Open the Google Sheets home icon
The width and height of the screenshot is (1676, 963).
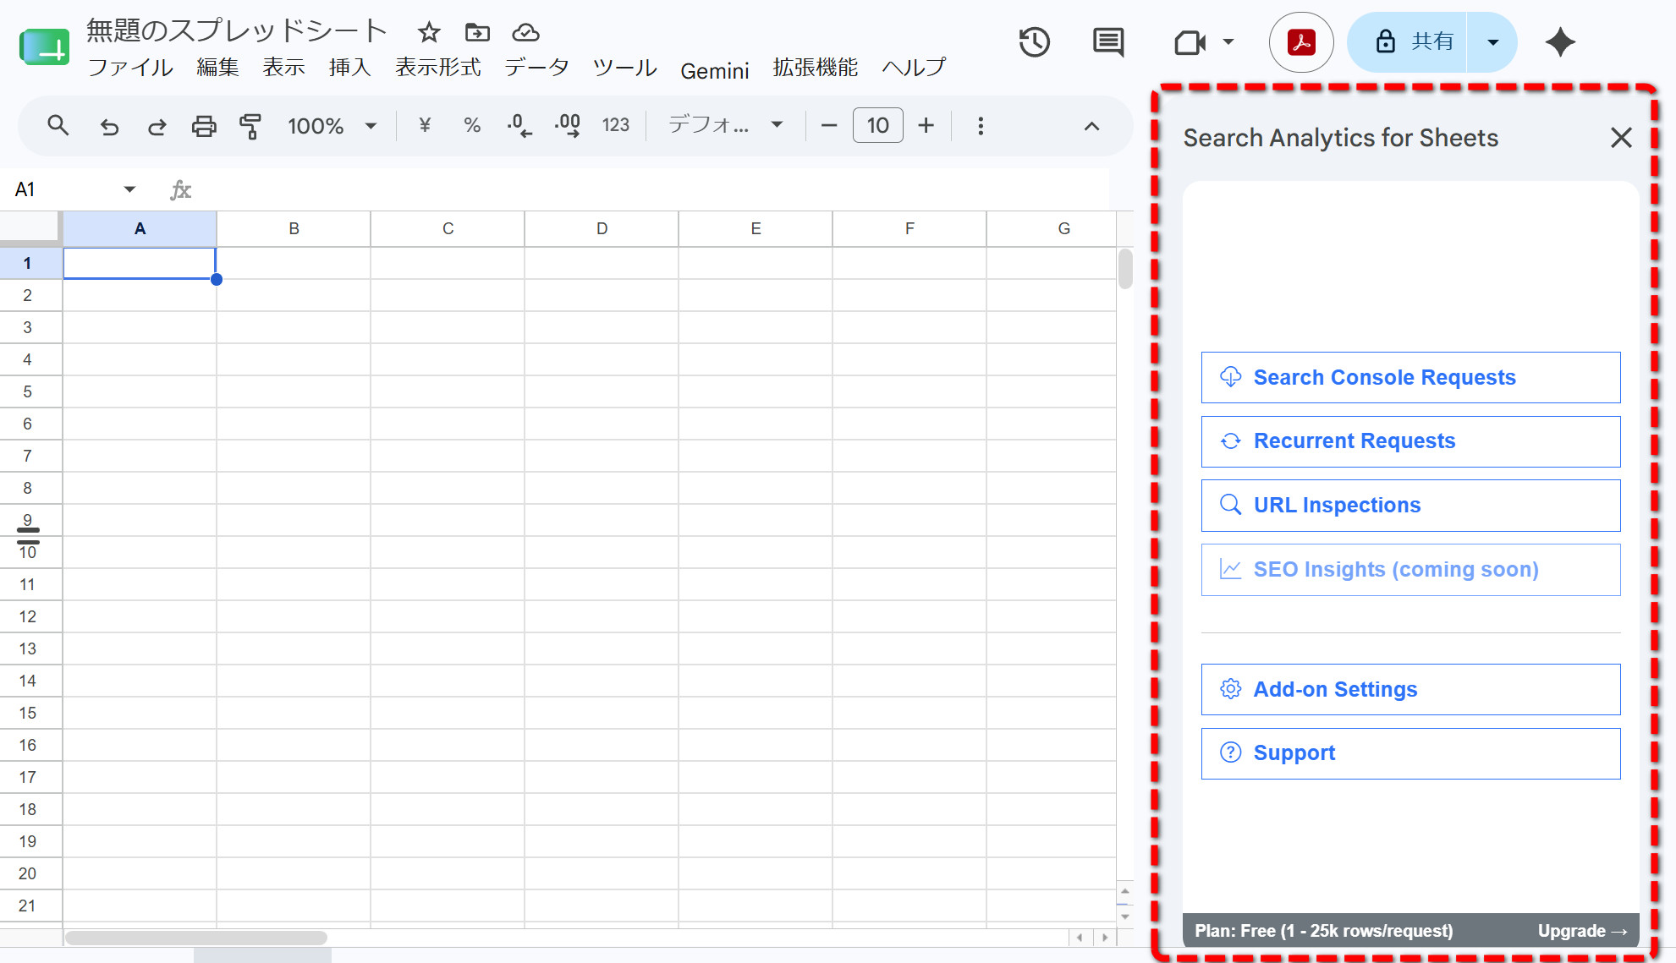pyautogui.click(x=44, y=47)
